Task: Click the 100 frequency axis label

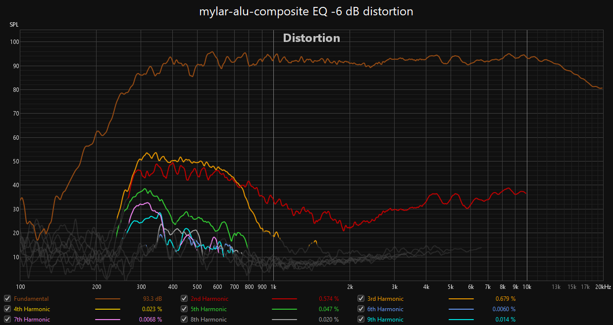Action: click(x=20, y=287)
